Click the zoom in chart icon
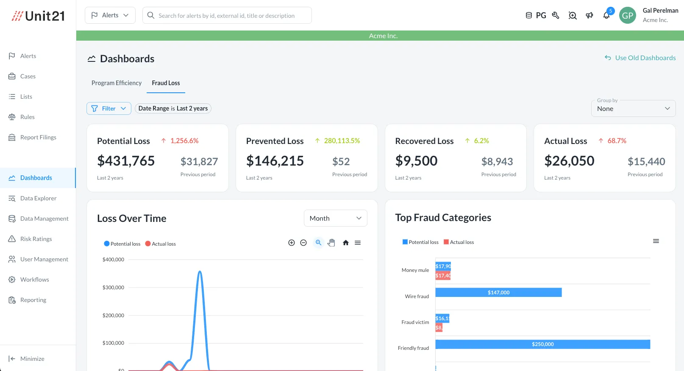This screenshot has height=371, width=684. click(291, 243)
